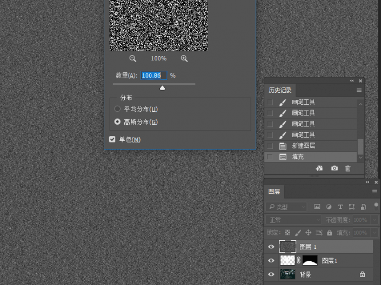Filter for type layers
Screen dimensions: 381x285
tap(340, 207)
